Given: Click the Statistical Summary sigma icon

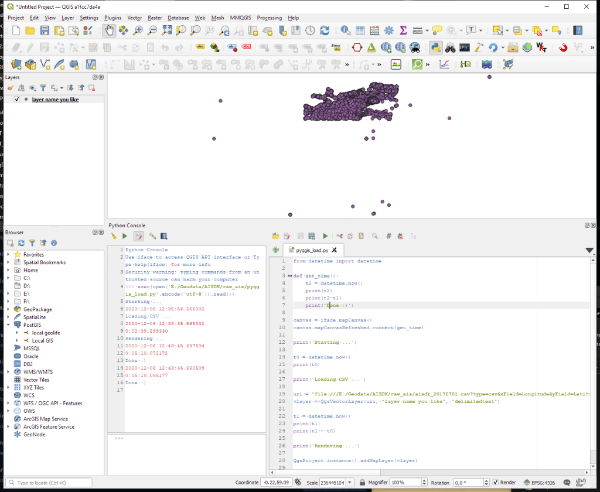Looking at the screenshot, I should click(x=403, y=30).
